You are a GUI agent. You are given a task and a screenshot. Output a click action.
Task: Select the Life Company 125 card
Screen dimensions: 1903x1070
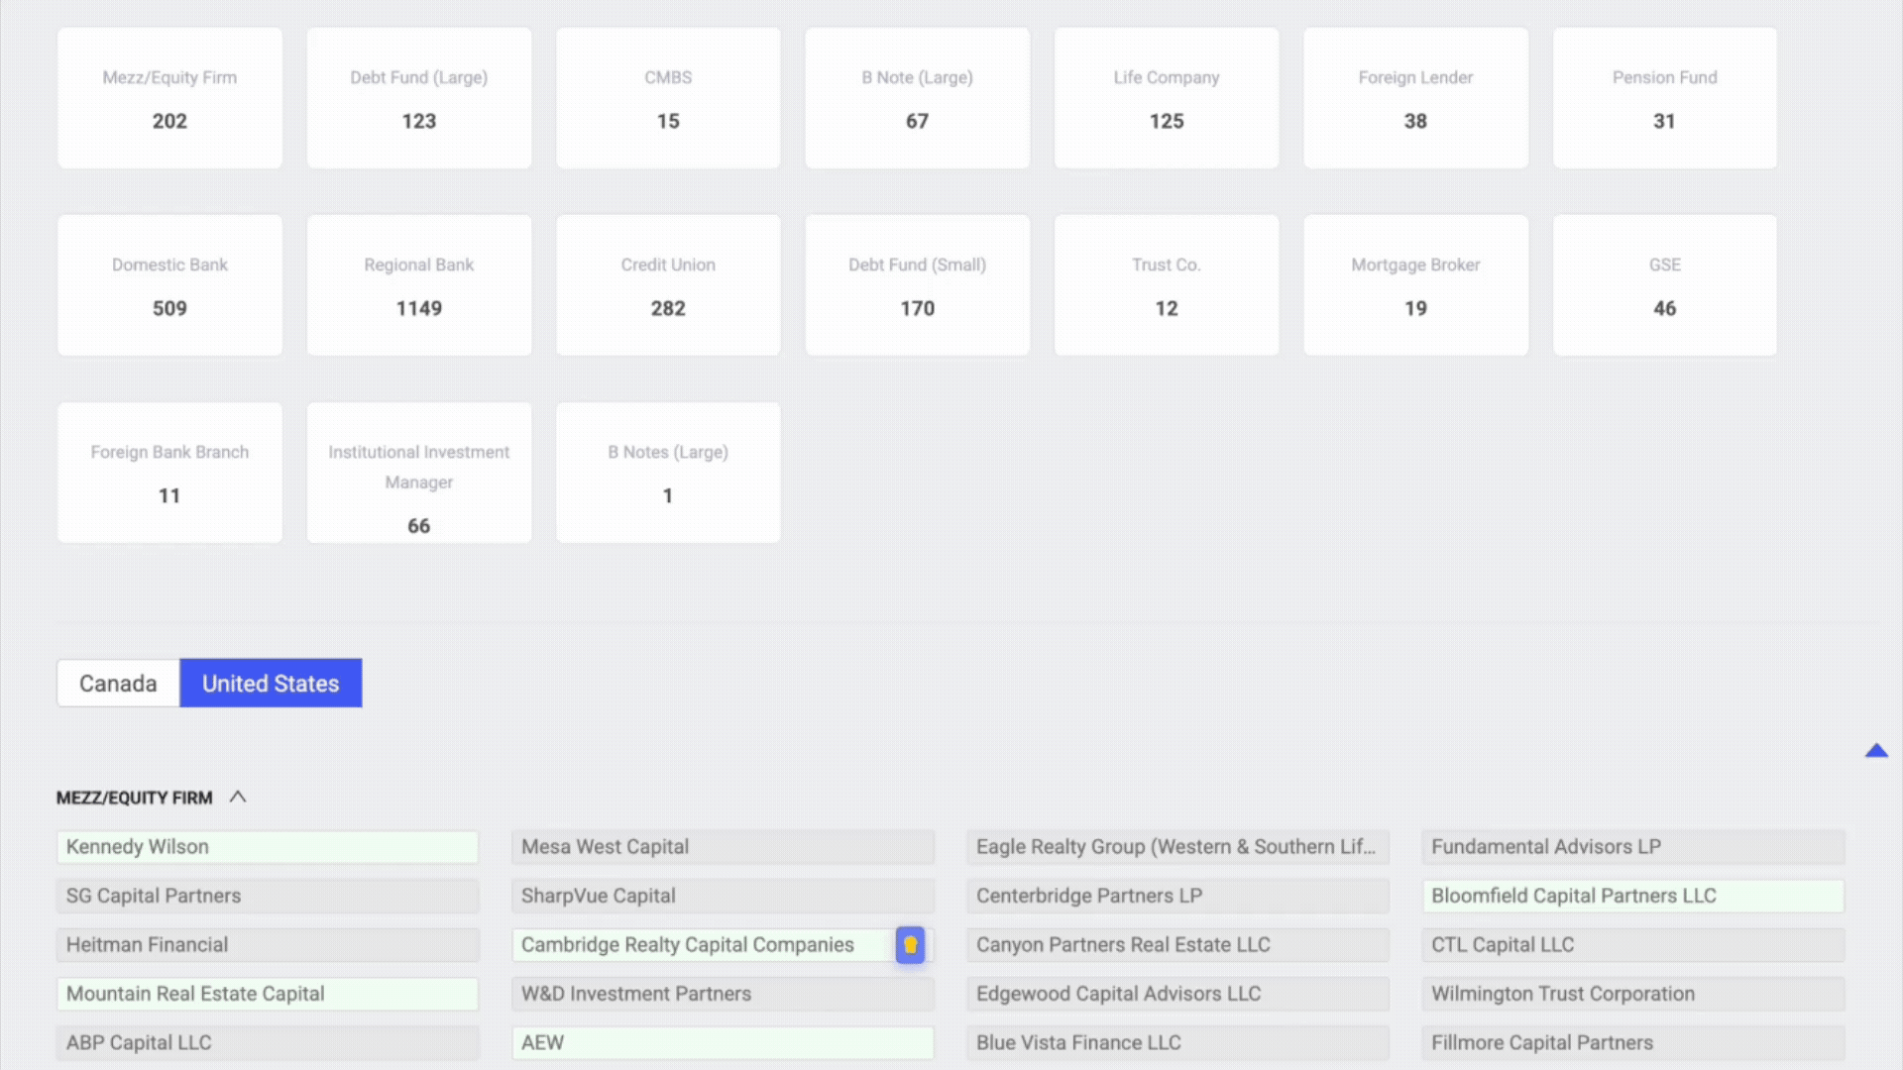pos(1166,98)
